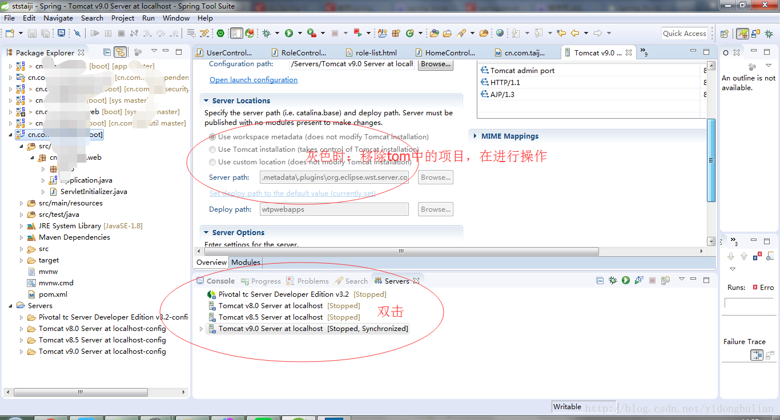Click the Open Web Browser globe icon
This screenshot has height=420, width=780.
500,33
